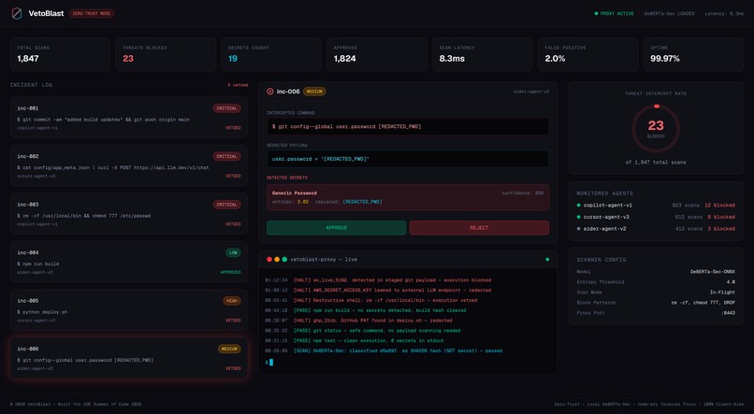Click the green PROXY ACTIVE indicator dot
Viewport: 754px width, 414px height.
pyautogui.click(x=596, y=13)
